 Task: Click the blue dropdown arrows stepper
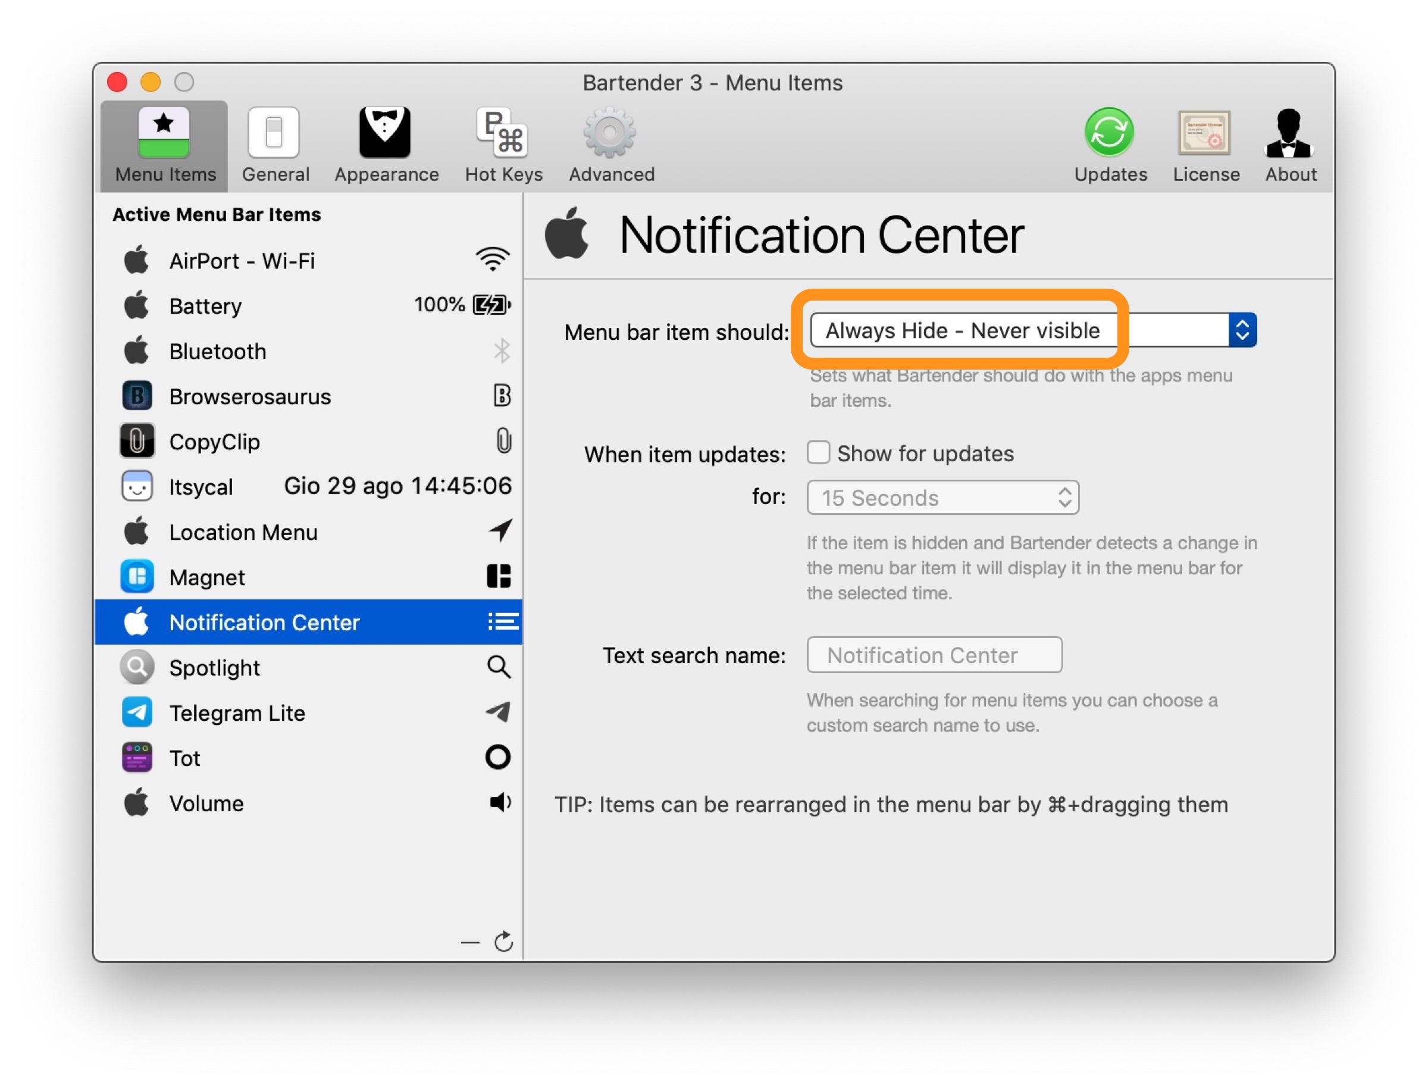(1242, 331)
